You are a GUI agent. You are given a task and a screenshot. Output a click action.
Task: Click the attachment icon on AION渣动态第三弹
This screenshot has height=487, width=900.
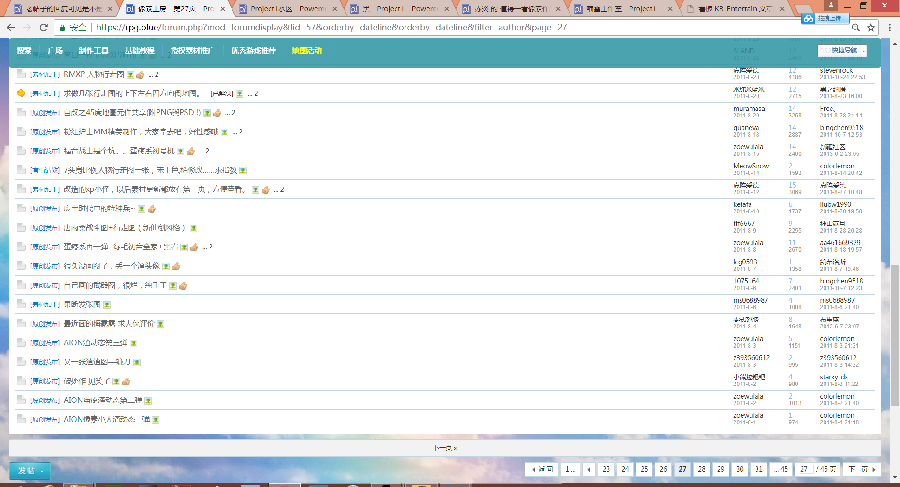134,343
